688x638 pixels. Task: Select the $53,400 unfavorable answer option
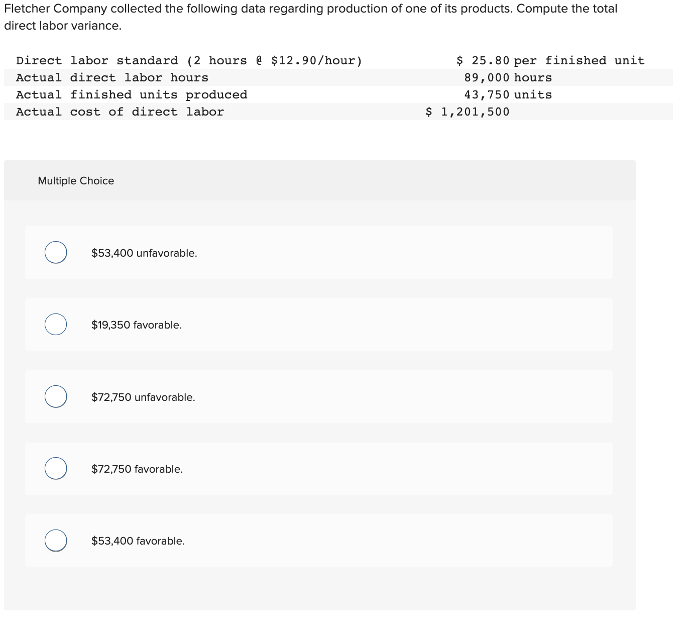click(55, 252)
